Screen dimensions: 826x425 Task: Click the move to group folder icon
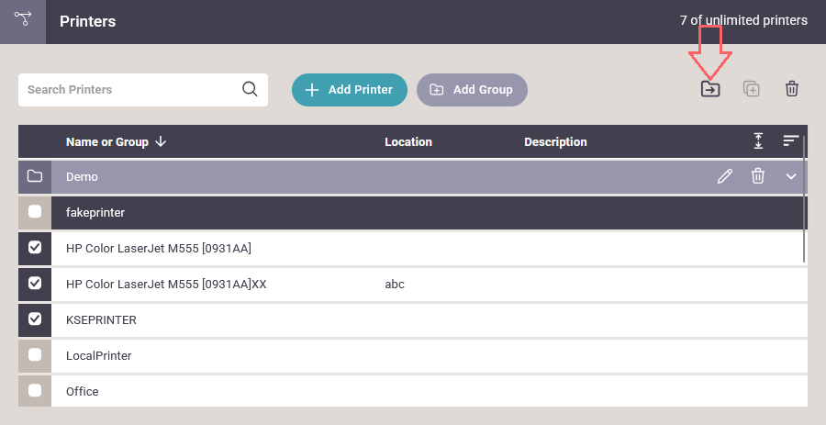[709, 89]
